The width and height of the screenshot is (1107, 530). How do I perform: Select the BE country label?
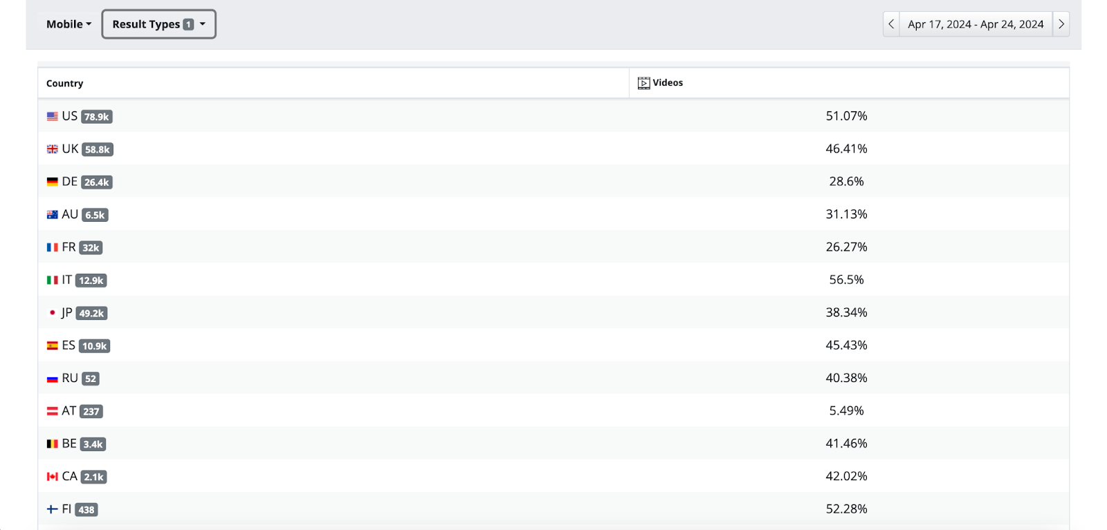click(x=70, y=444)
